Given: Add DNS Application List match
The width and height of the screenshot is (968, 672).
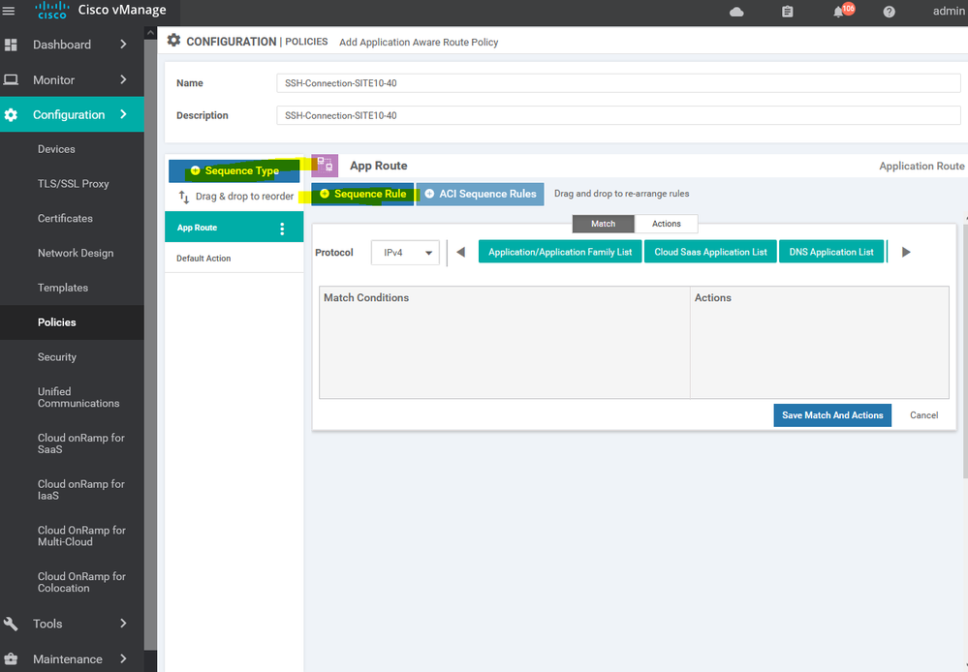Looking at the screenshot, I should [x=831, y=252].
